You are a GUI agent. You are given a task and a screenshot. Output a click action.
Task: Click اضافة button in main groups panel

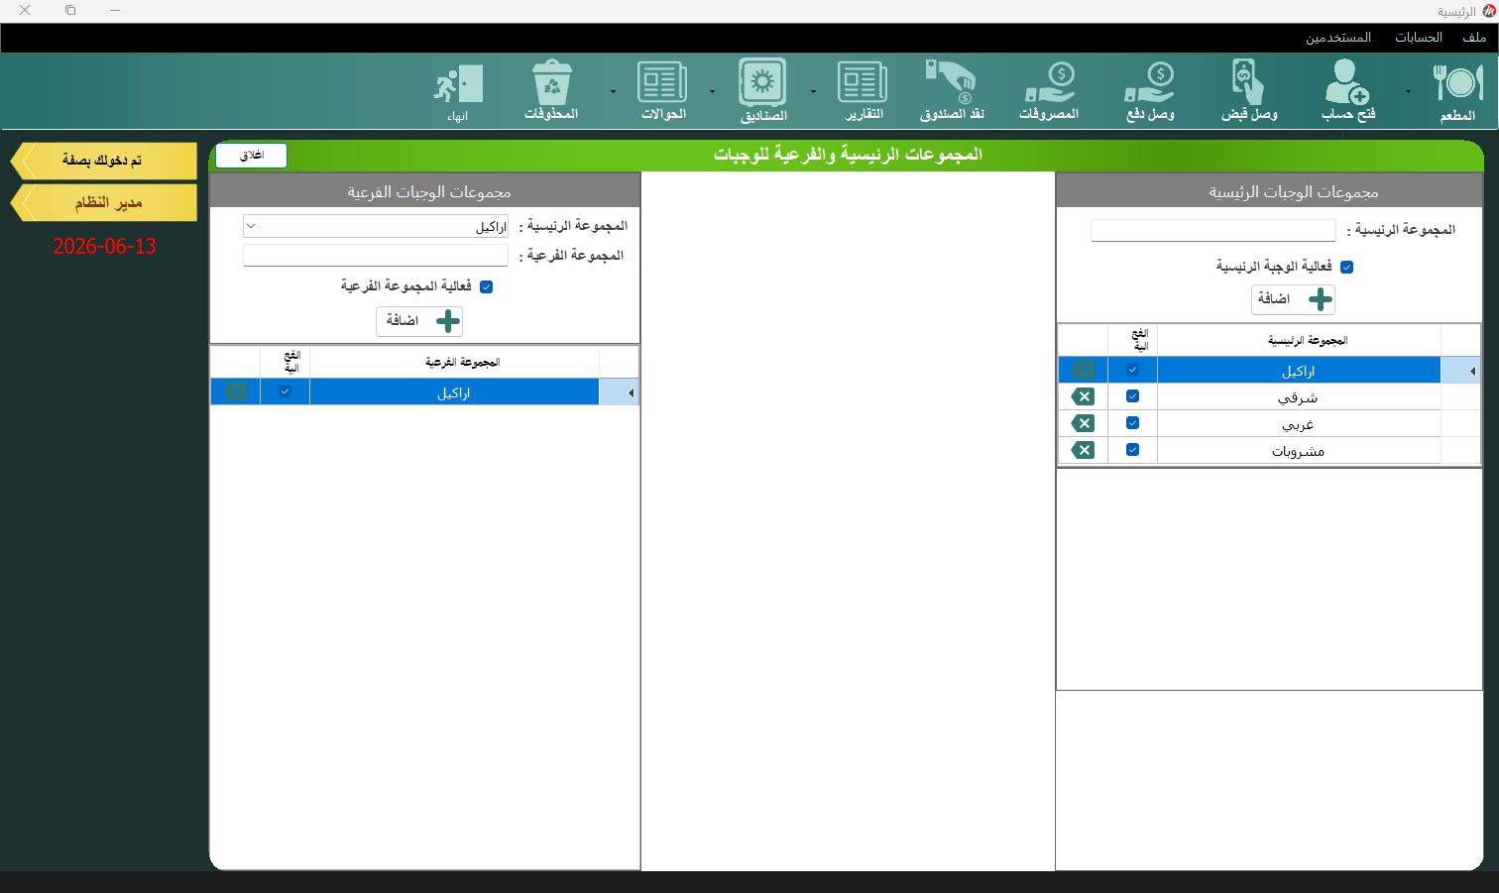(x=1293, y=299)
